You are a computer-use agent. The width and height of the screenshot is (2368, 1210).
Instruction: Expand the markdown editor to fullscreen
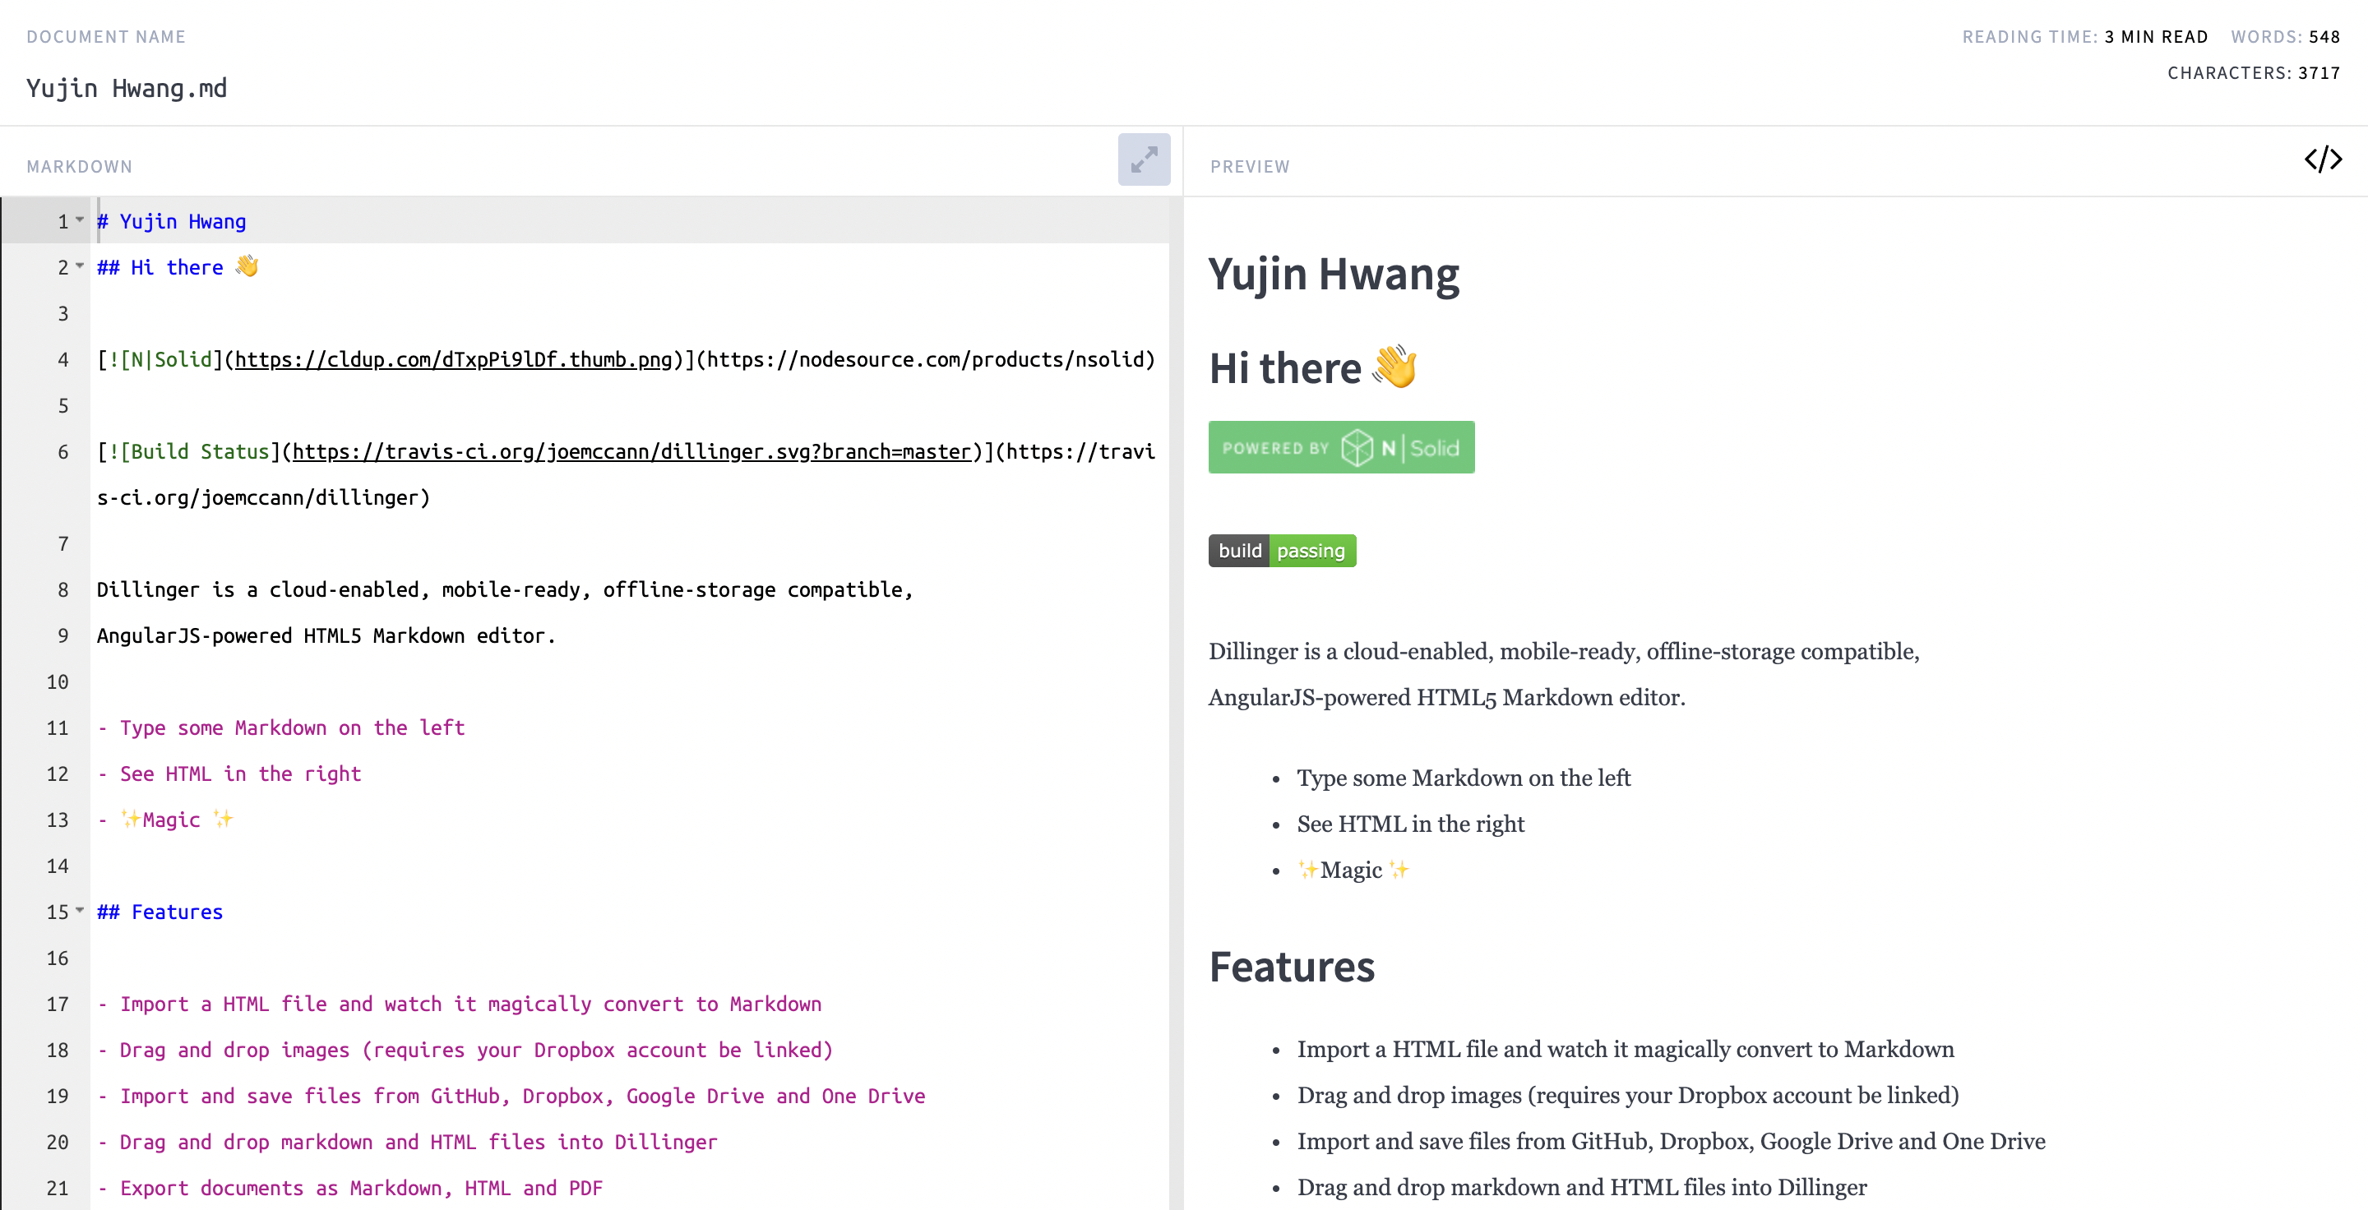coord(1144,159)
